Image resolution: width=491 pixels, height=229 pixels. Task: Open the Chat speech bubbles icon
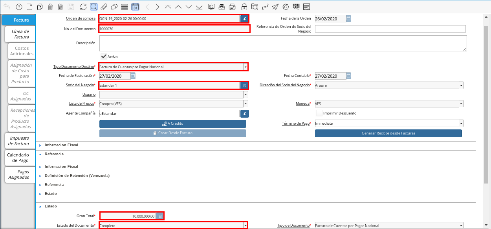[114, 7]
